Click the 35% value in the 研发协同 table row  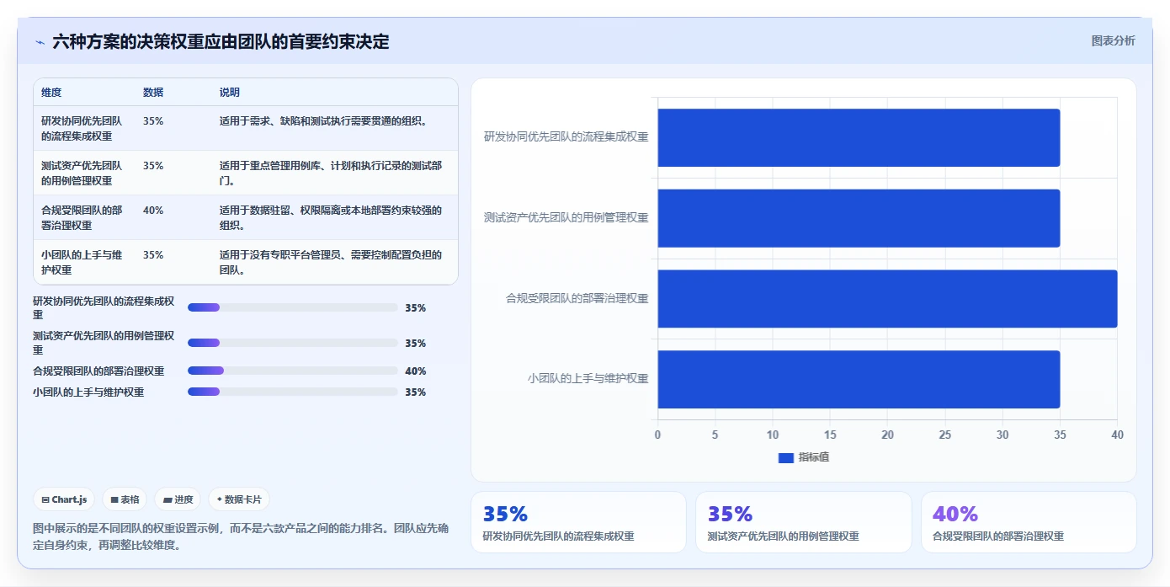(153, 121)
